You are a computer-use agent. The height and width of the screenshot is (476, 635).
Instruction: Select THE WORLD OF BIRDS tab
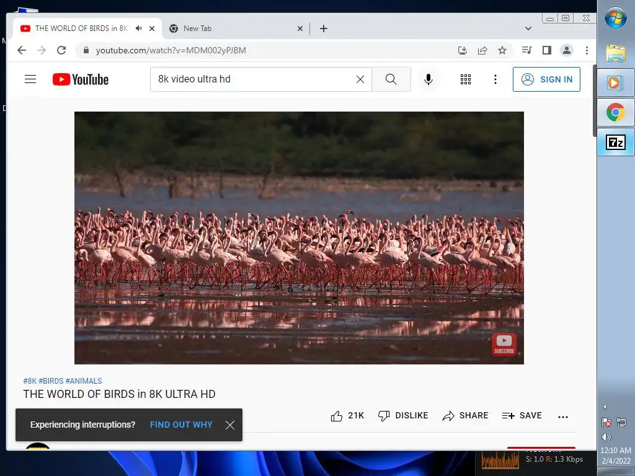pos(81,29)
